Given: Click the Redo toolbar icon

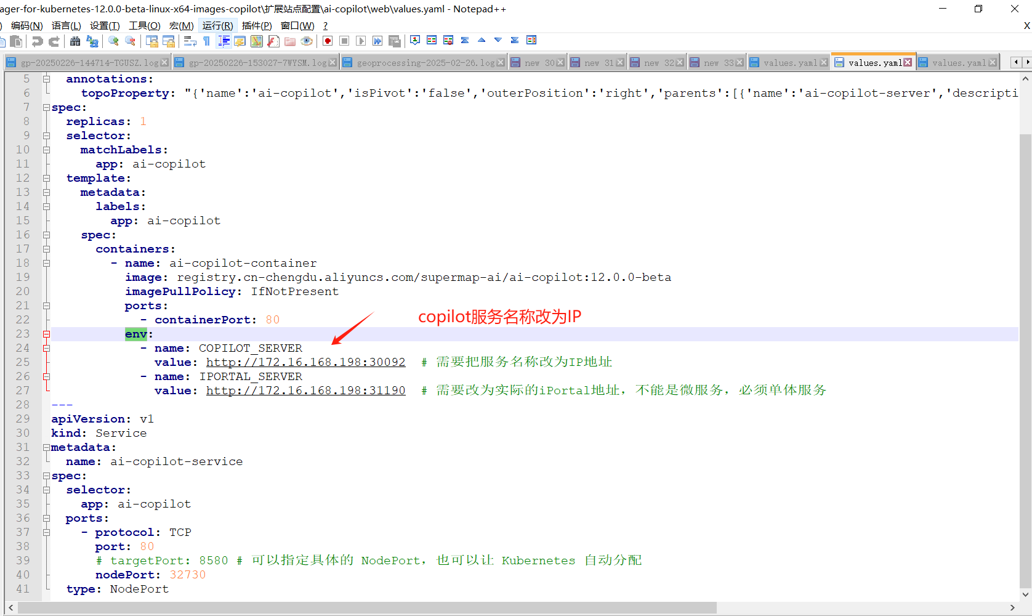Looking at the screenshot, I should click(54, 41).
